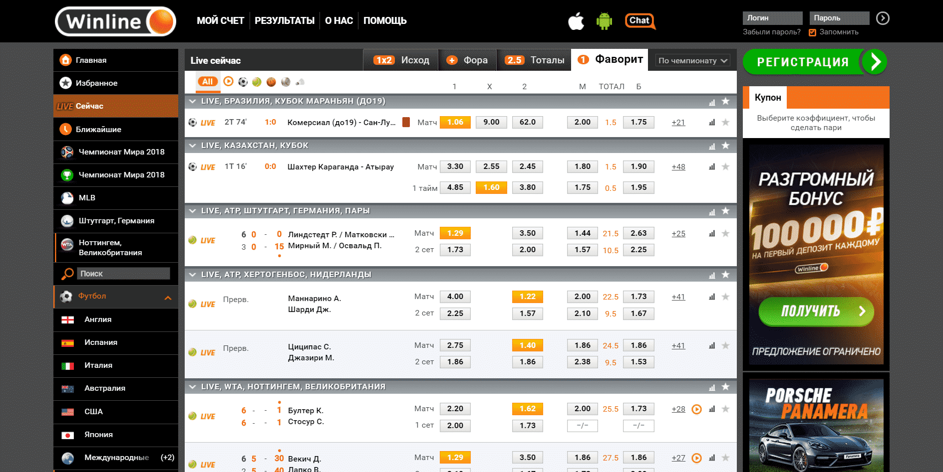Expand +21 more markets for Комерсиал match
The width and height of the screenshot is (943, 472).
coord(678,123)
